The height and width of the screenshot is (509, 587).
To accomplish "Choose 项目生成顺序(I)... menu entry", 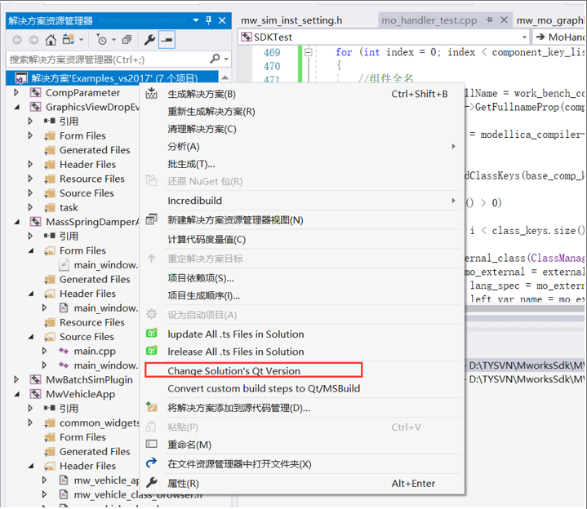I will [303, 296].
